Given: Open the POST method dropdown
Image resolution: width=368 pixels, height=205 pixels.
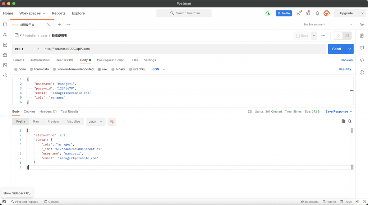Looking at the screenshot, I should coord(27,49).
